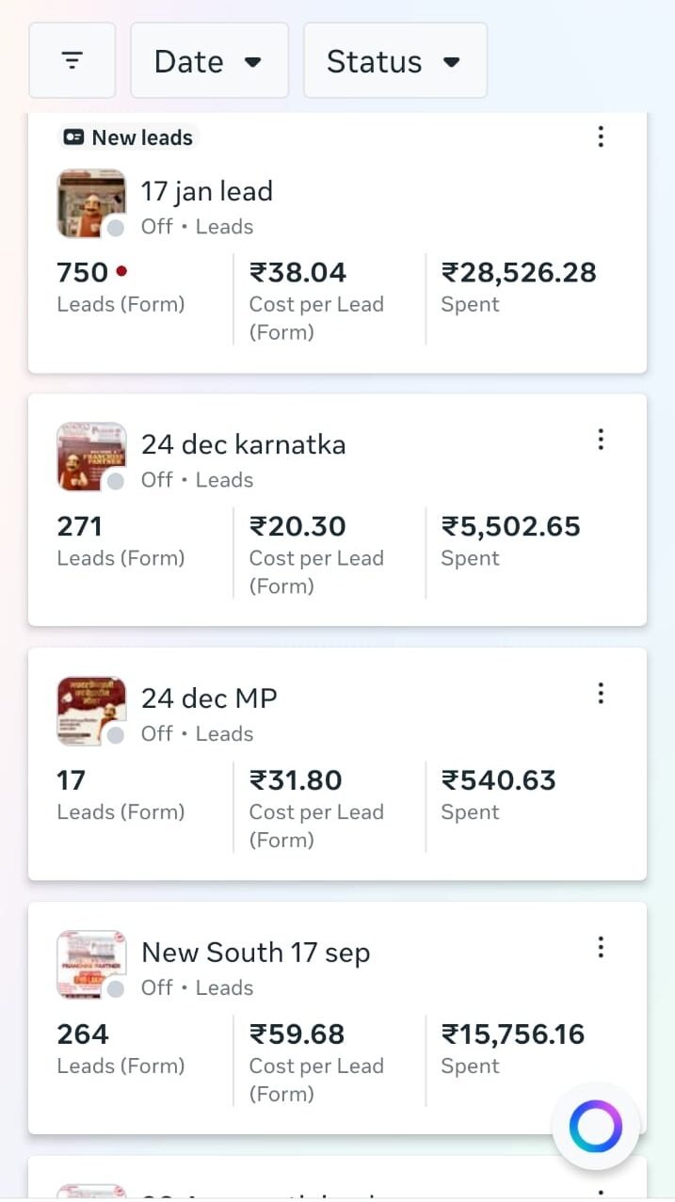Open the 17 jan lead campaign title
The image size is (675, 1202).
207,192
